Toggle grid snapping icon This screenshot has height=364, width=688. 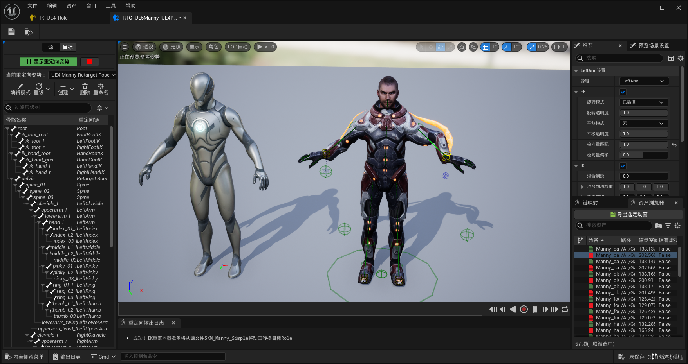[x=485, y=47]
